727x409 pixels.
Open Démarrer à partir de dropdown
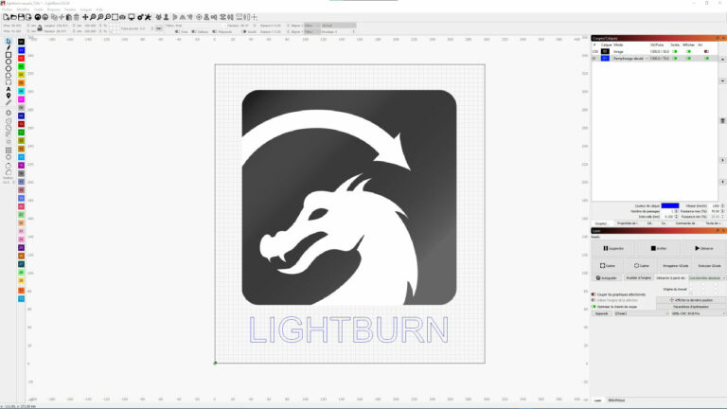[707, 277]
